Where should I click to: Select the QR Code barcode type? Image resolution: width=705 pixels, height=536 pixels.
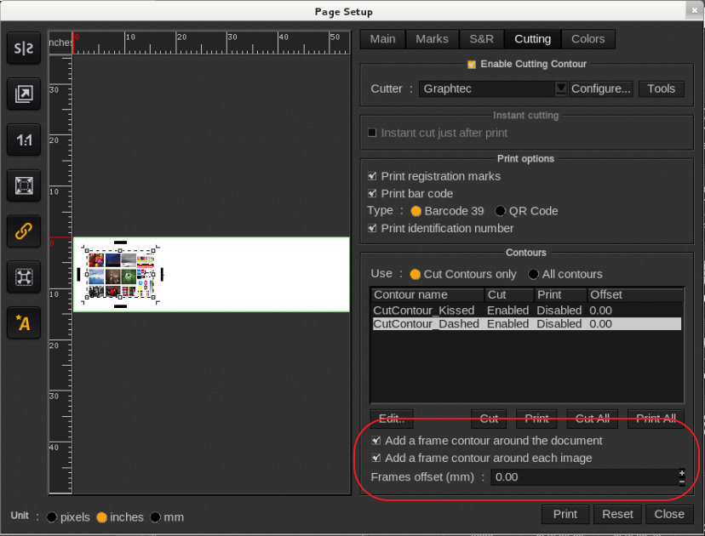click(x=500, y=210)
